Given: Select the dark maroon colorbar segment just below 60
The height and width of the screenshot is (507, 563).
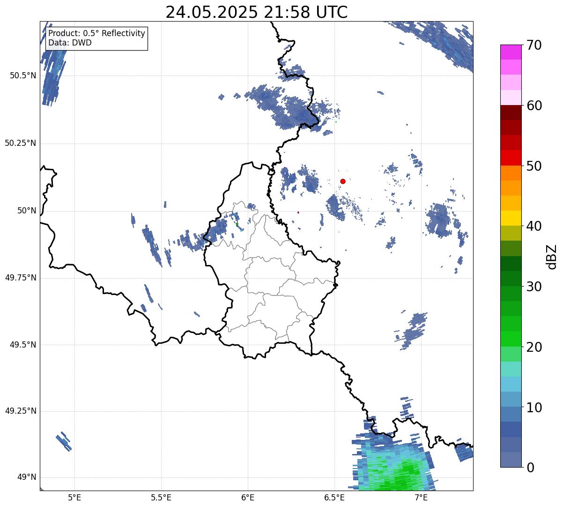Looking at the screenshot, I should 511,113.
